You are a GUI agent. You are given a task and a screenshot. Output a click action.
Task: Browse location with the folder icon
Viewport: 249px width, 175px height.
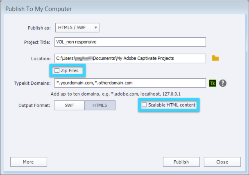point(215,58)
